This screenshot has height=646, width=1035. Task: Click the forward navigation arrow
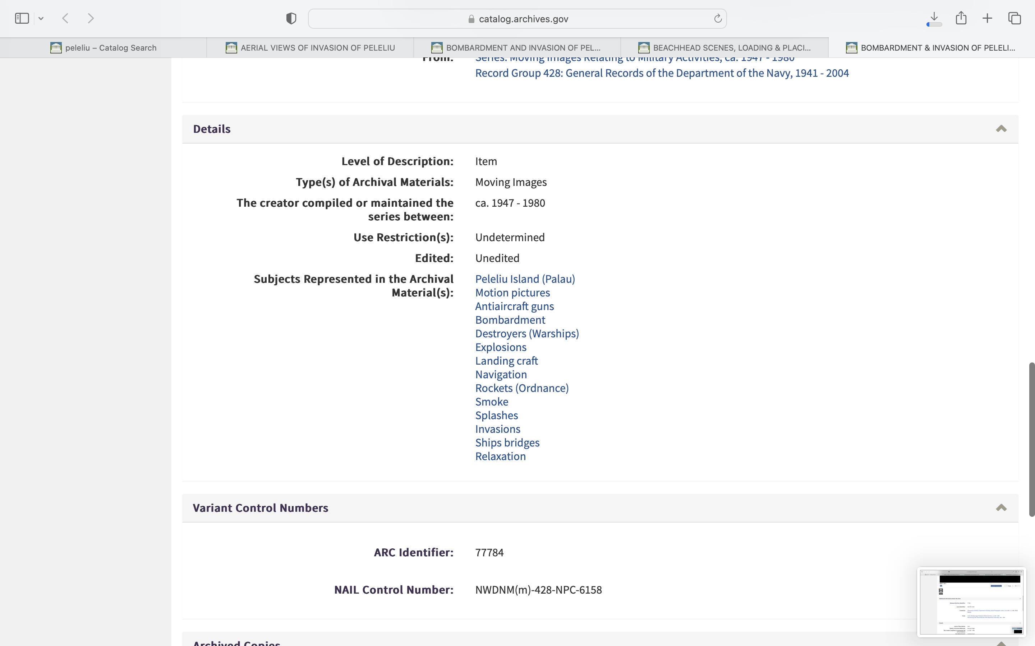point(91,18)
